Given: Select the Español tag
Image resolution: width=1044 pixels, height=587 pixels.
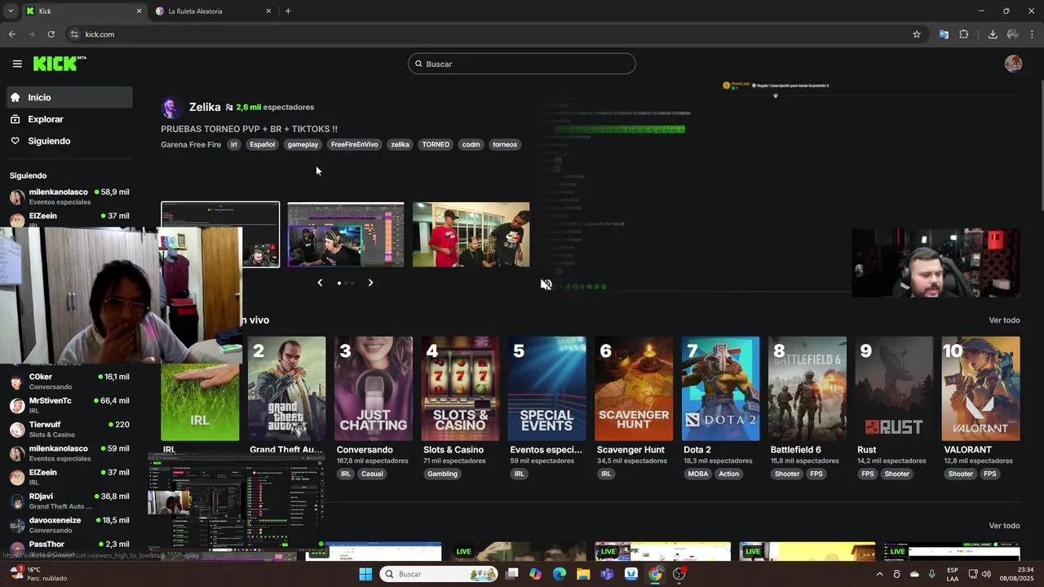Looking at the screenshot, I should 262,144.
